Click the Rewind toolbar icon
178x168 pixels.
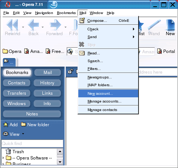click(12, 25)
